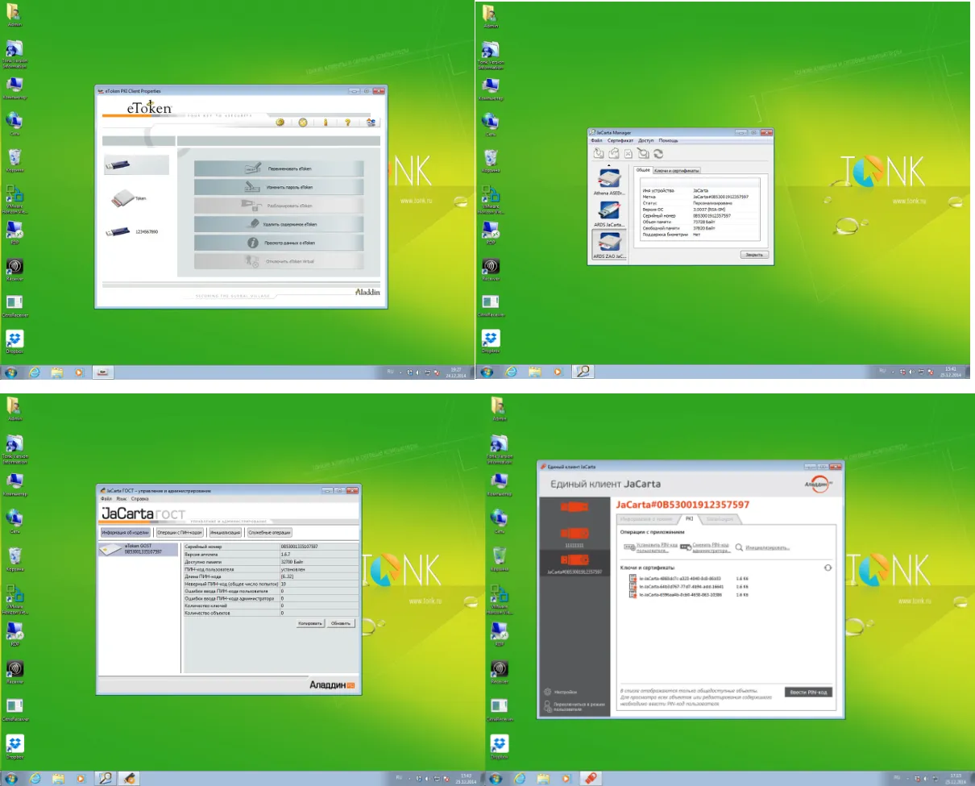Open the Справка menu in JaCarta ГОСТ window
Viewport: 975px width, 786px height.
point(140,499)
